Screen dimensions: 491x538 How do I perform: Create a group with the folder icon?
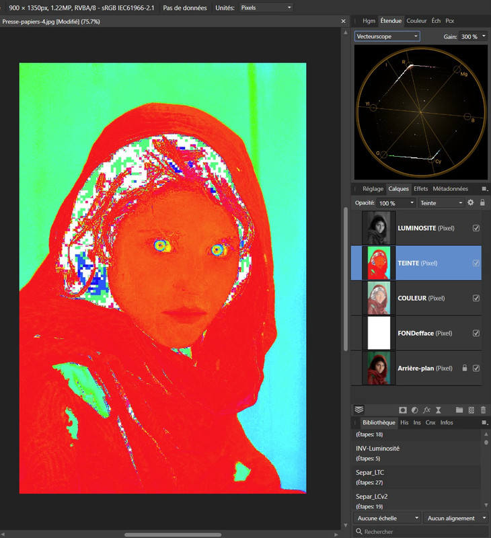[x=459, y=410]
